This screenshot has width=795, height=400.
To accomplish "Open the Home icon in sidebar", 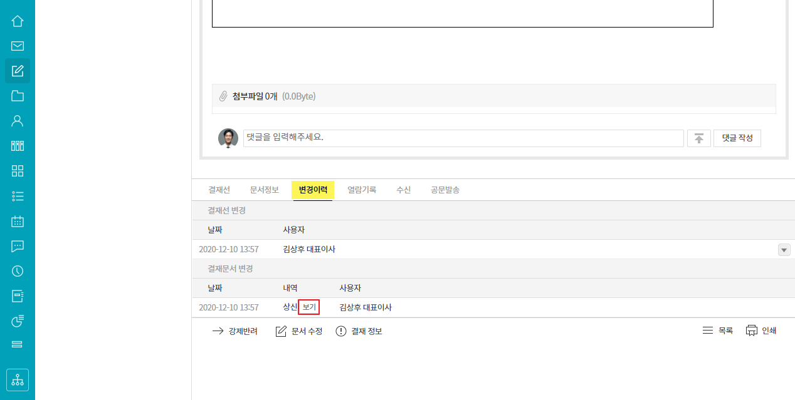I will coord(18,21).
